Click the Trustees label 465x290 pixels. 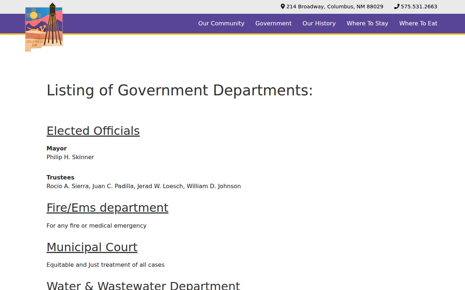(x=60, y=177)
